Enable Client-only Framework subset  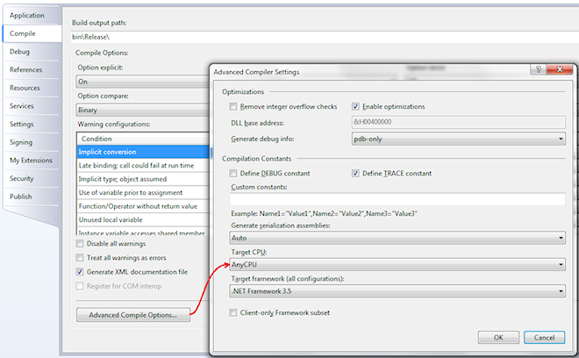[232, 312]
